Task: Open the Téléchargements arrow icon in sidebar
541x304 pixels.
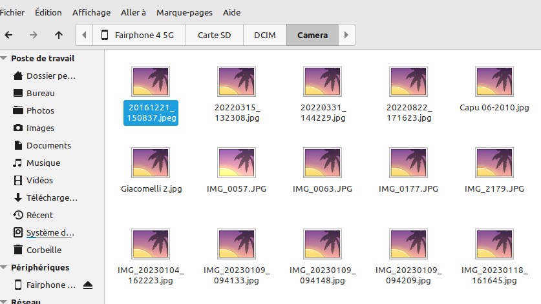Action: pos(18,198)
